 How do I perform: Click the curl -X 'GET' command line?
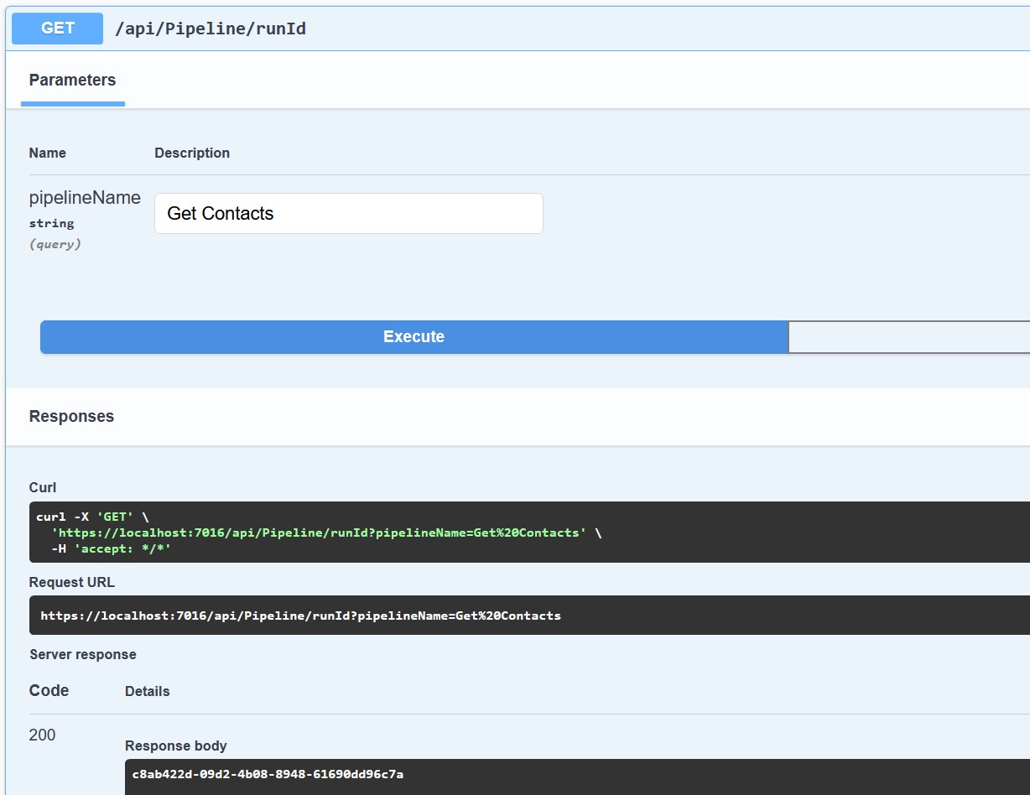coord(92,517)
